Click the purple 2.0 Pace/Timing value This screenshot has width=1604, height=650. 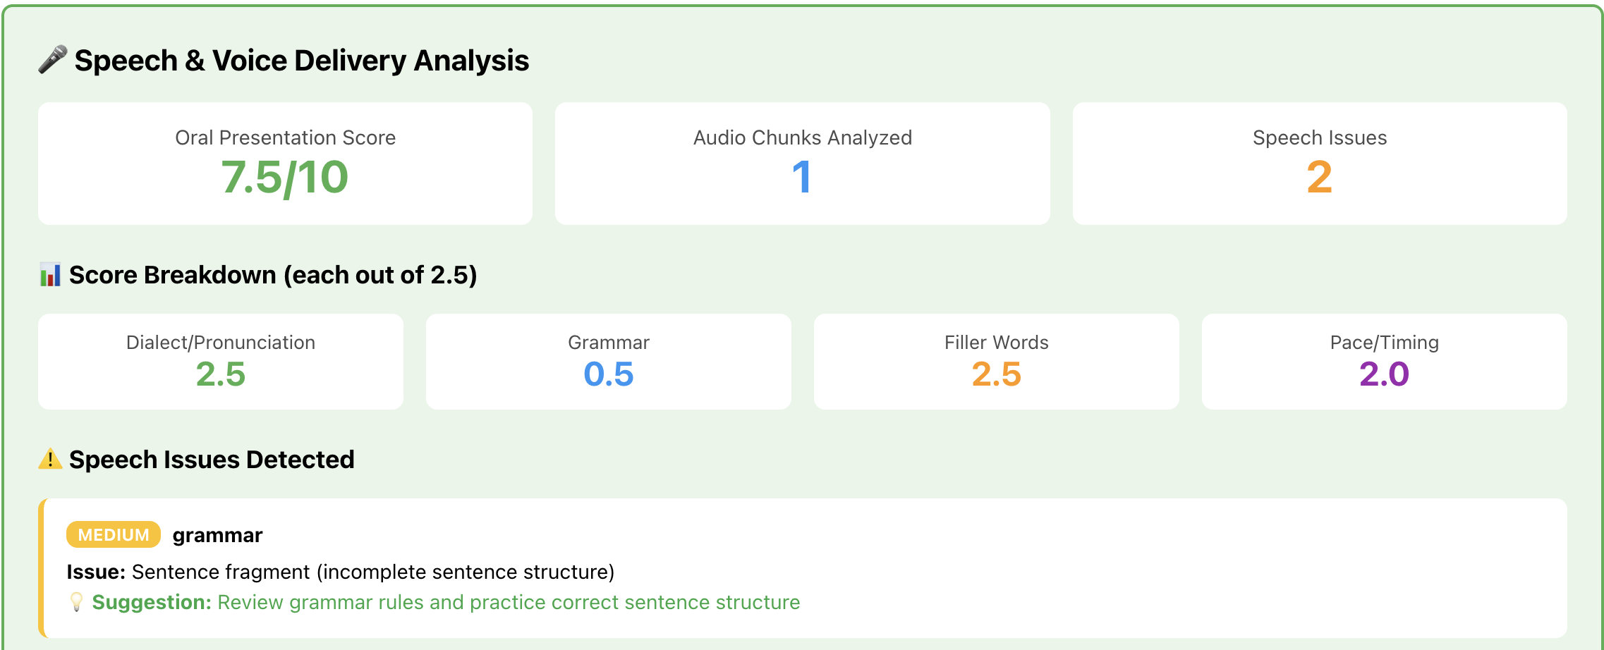coord(1384,374)
